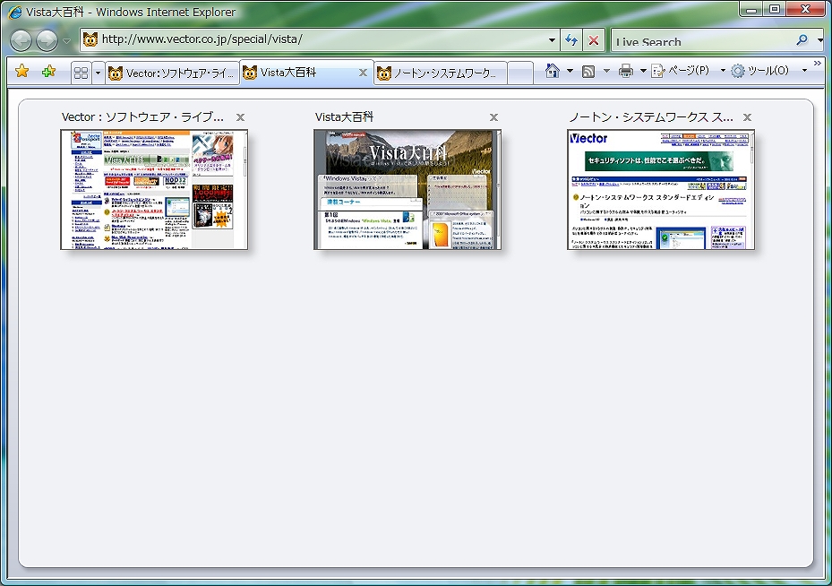This screenshot has width=832, height=586.
Task: Click the Live Search magnifier icon
Action: pyautogui.click(x=802, y=39)
